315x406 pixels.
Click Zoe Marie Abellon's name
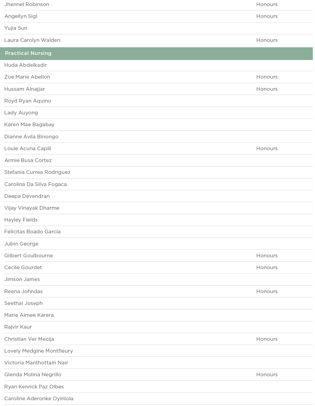pyautogui.click(x=27, y=77)
